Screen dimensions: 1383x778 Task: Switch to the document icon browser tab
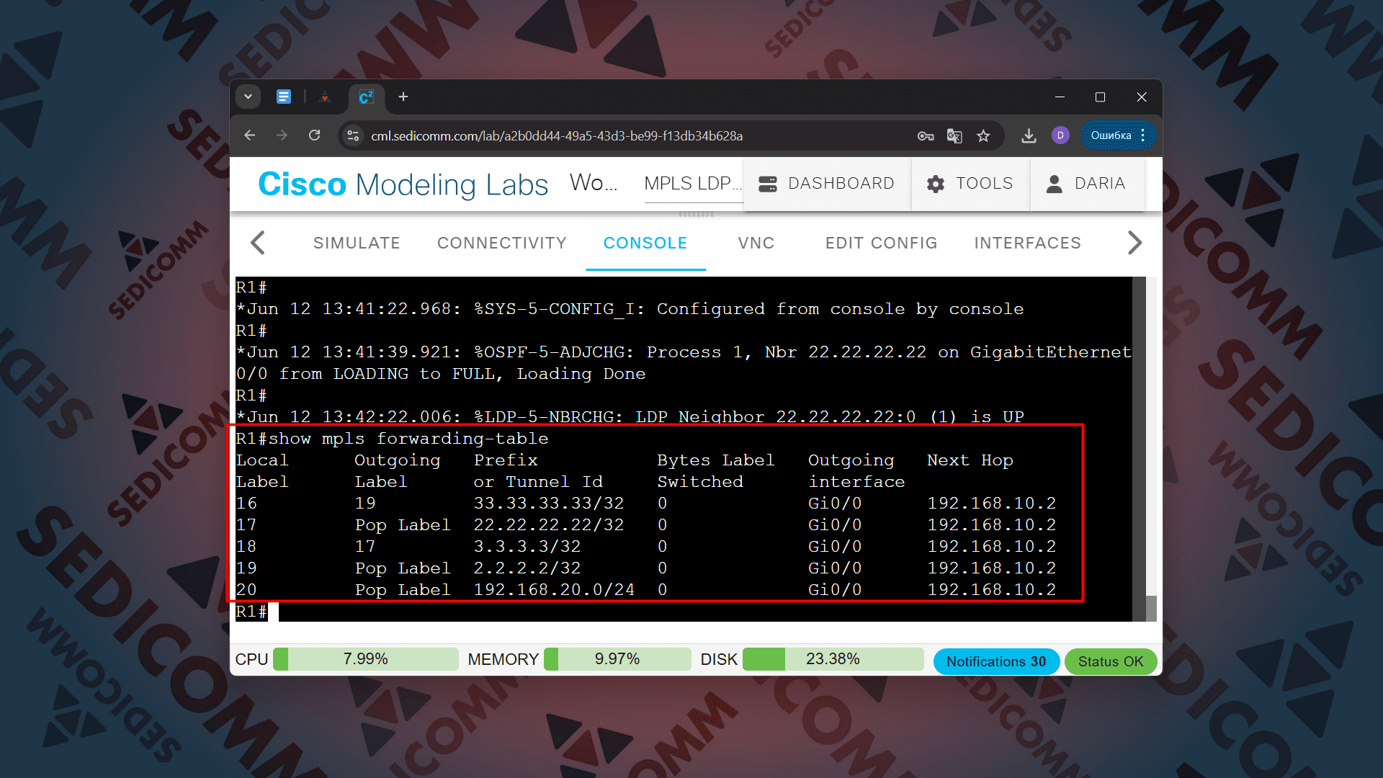[x=284, y=97]
